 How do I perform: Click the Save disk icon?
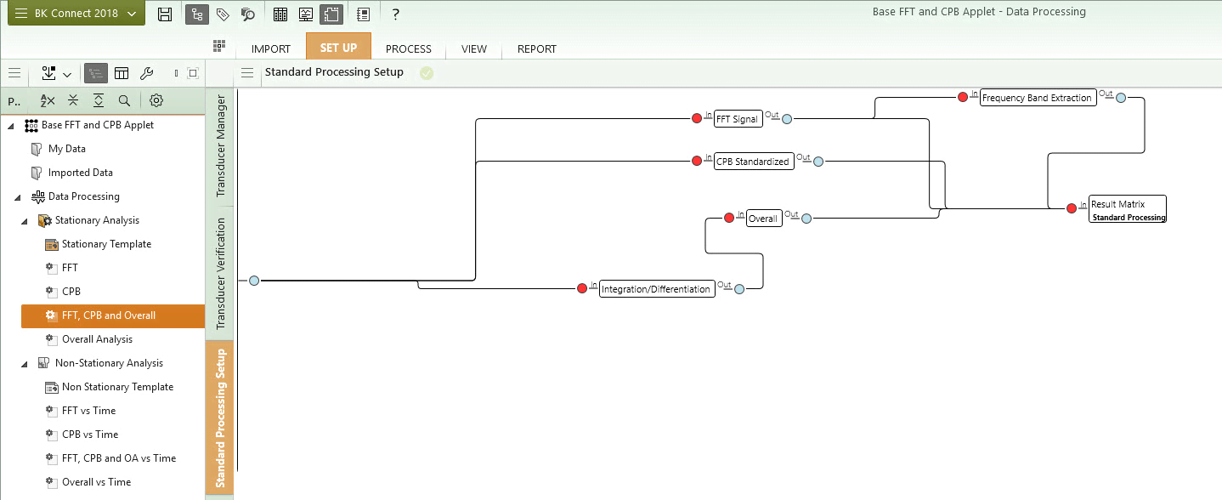(166, 14)
